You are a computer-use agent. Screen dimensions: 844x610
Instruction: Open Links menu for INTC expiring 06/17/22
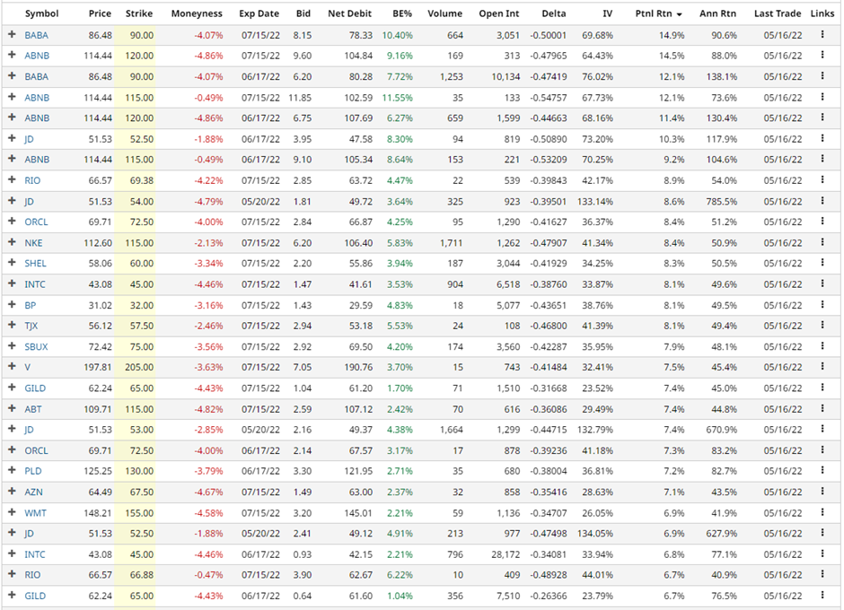pyautogui.click(x=822, y=553)
